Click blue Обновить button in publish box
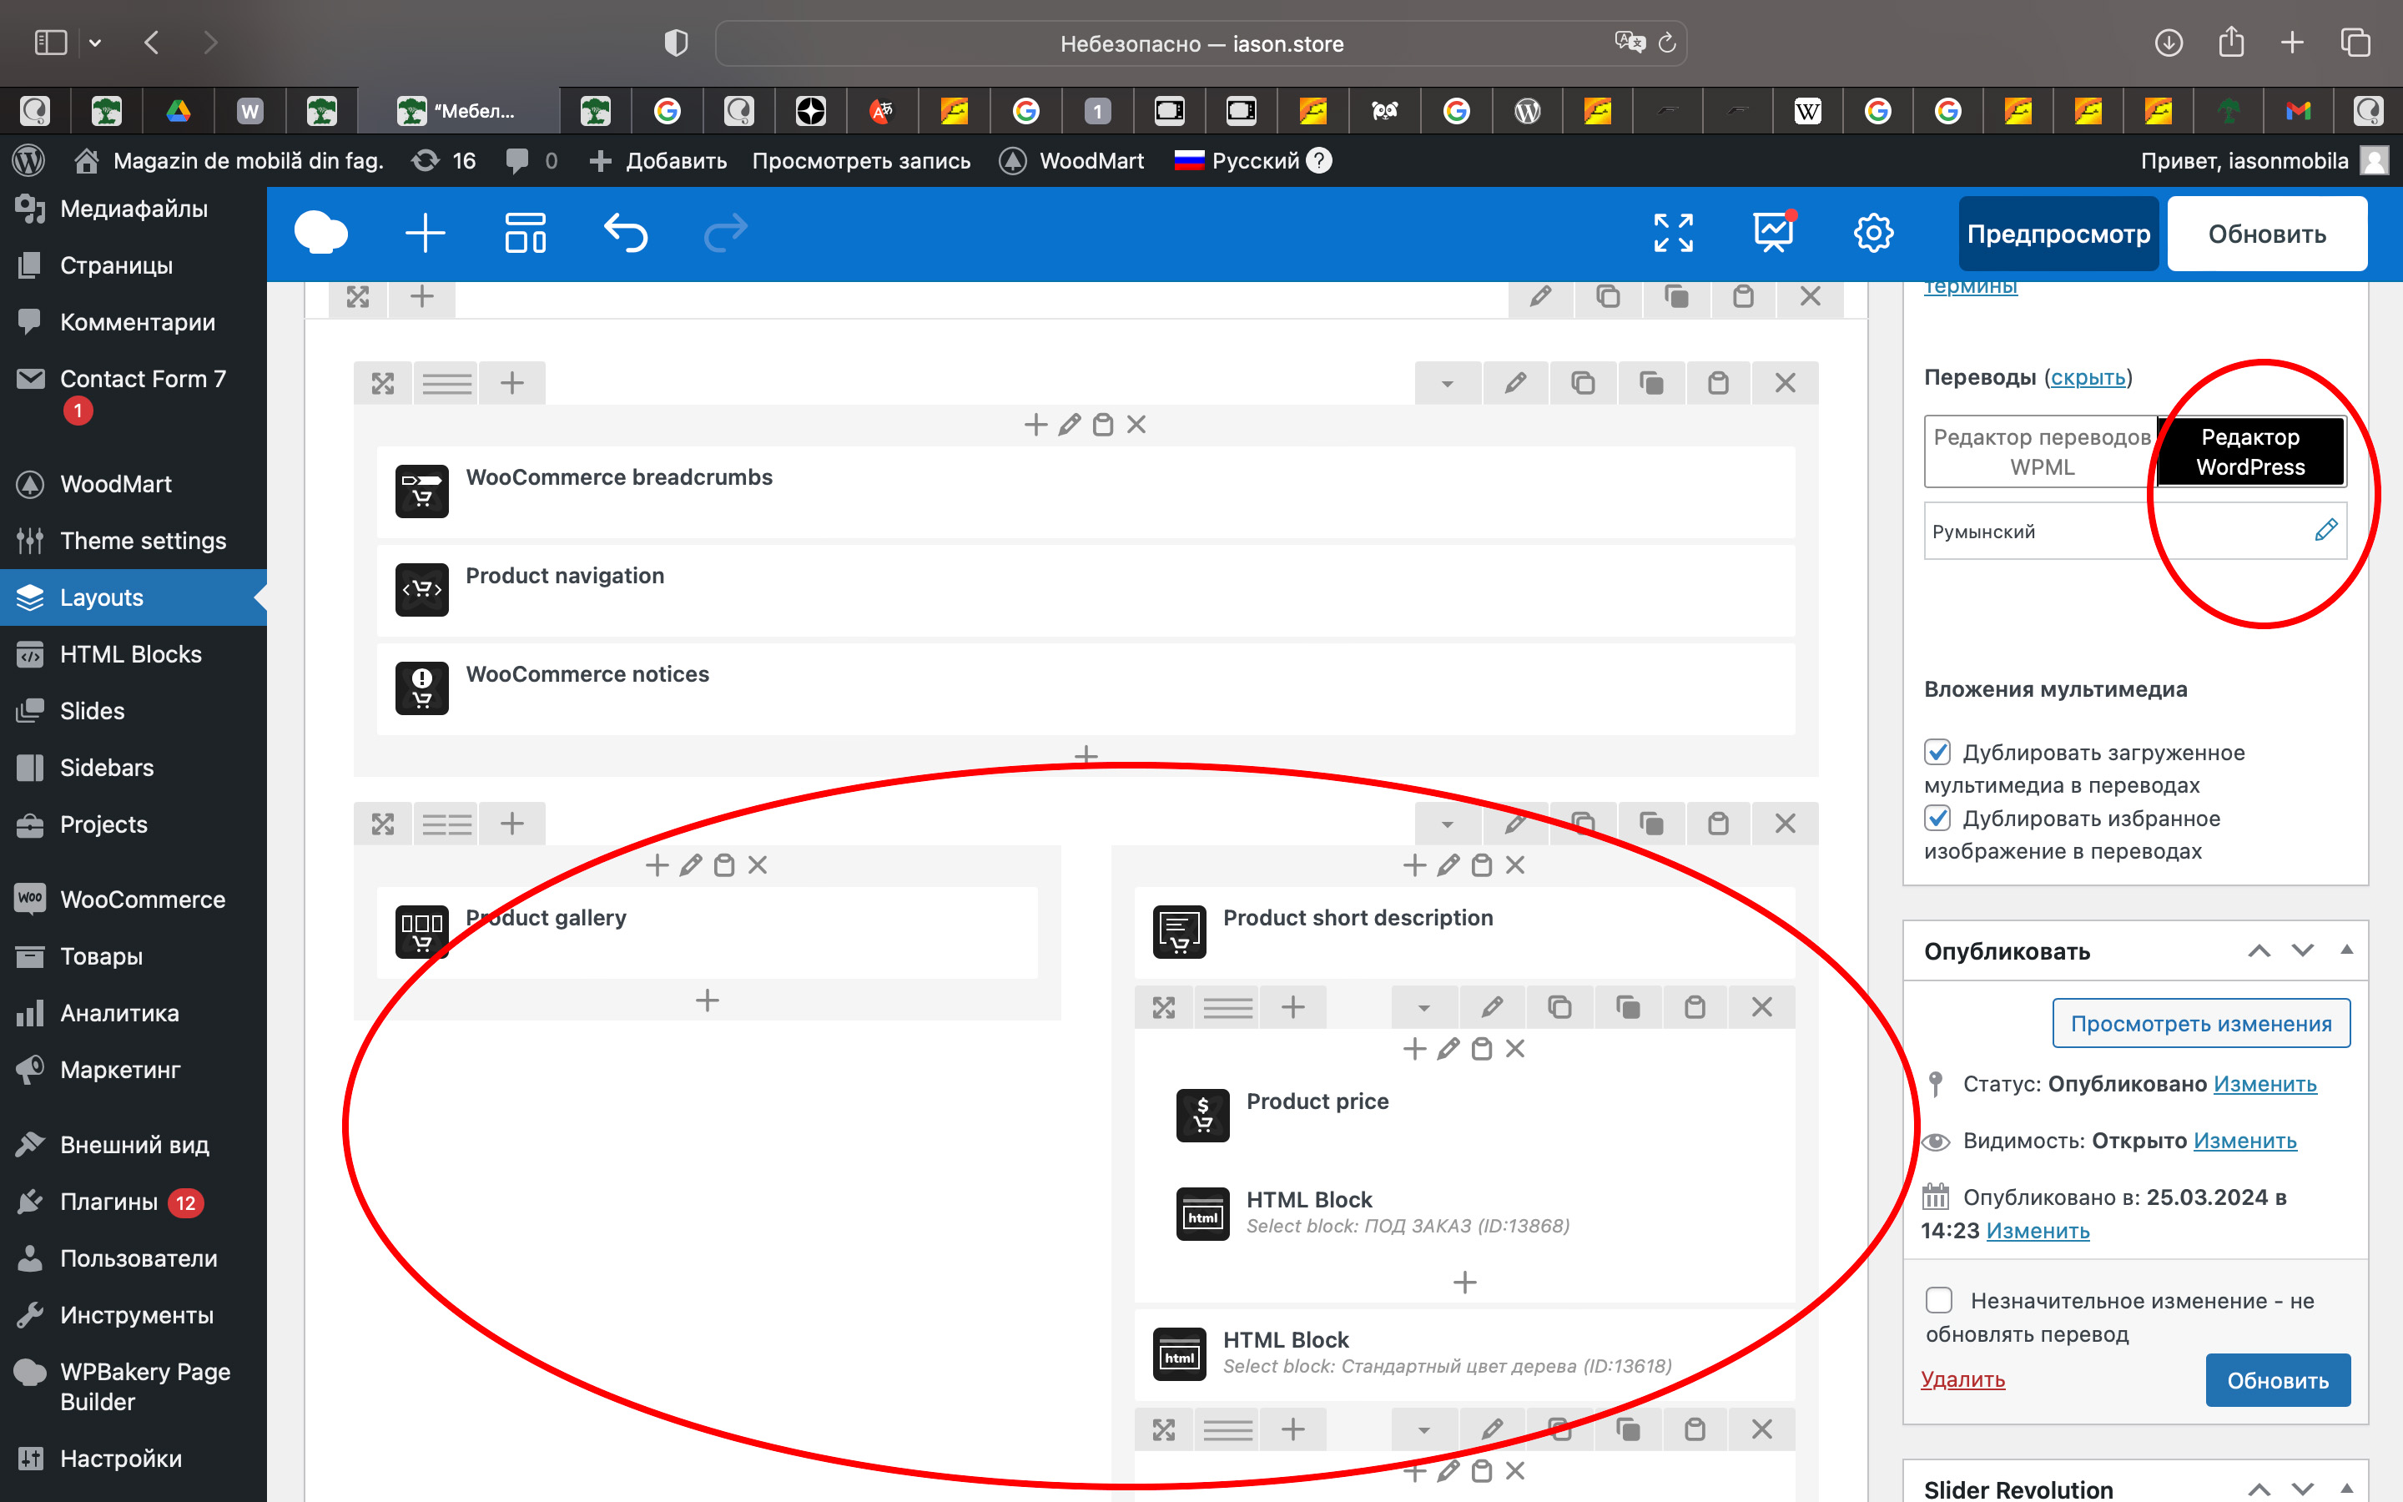This screenshot has height=1502, width=2403. click(2278, 1380)
